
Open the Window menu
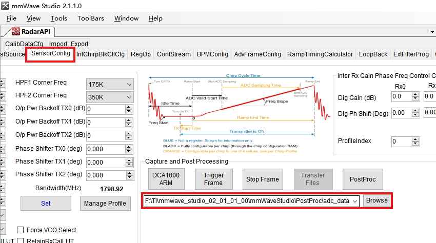pos(126,18)
